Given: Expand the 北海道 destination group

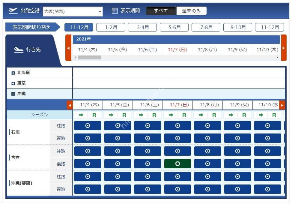Looking at the screenshot, I should click(13, 73).
